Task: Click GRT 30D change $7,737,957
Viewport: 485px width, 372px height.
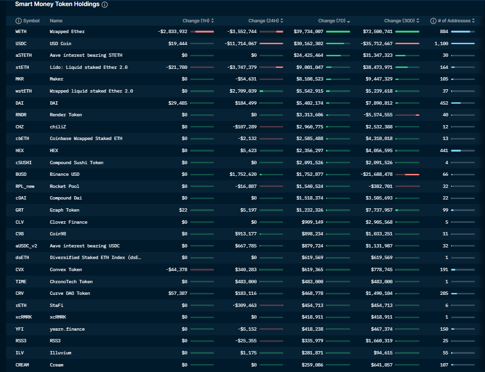Action: [x=379, y=210]
